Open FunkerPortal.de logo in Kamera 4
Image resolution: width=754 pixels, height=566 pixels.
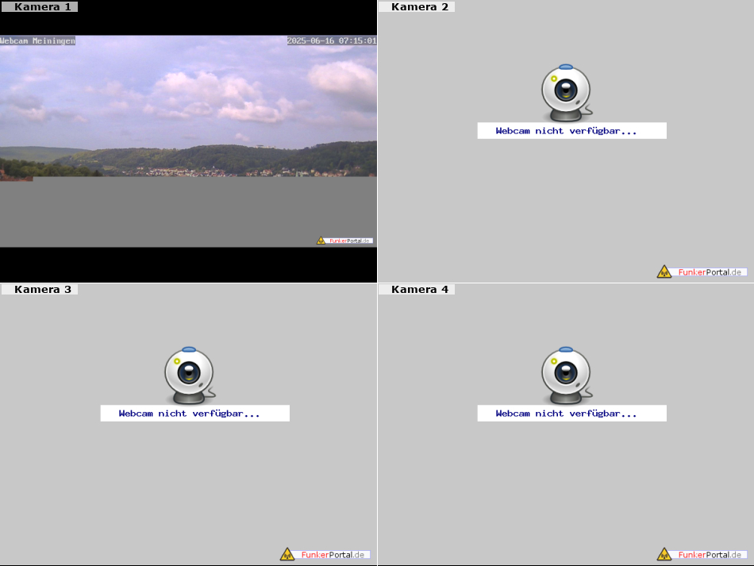point(702,554)
